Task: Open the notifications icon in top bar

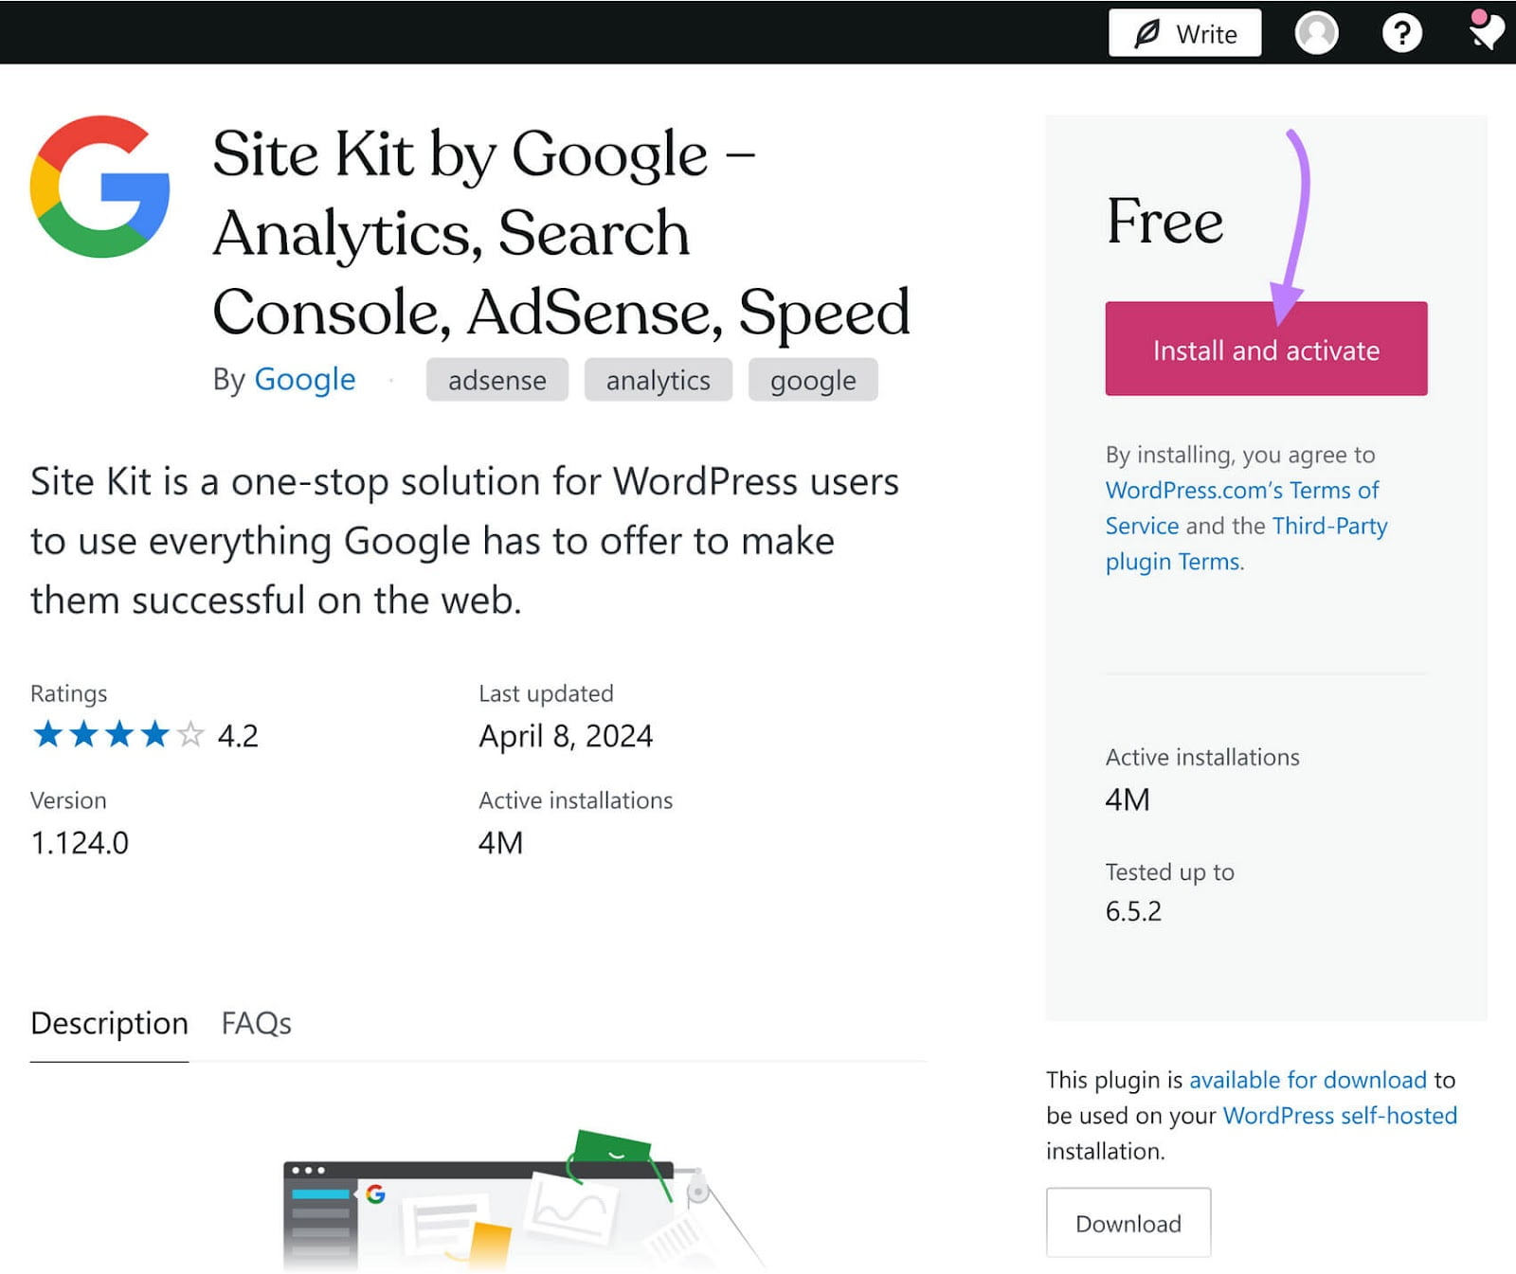Action: [1485, 31]
